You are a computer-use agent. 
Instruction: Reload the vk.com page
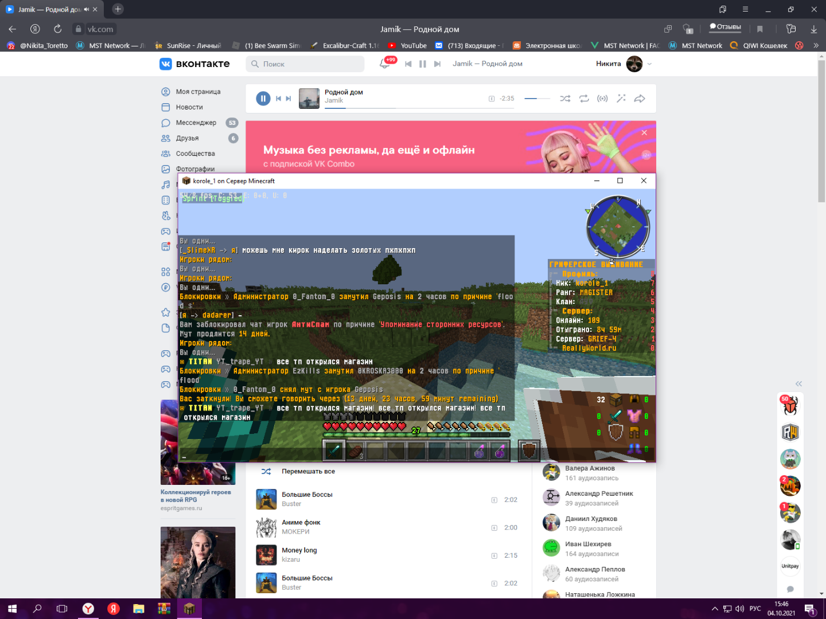coord(57,29)
